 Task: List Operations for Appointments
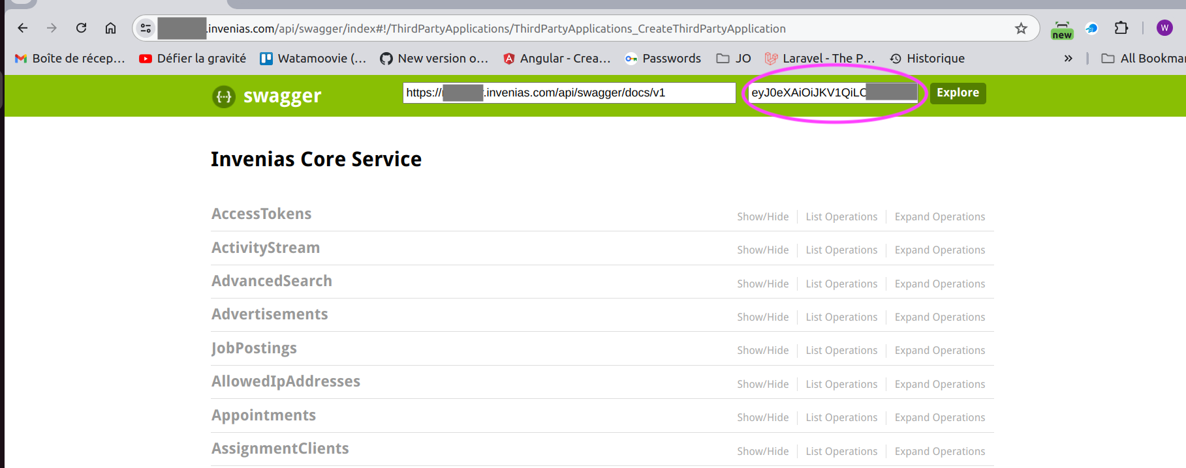[841, 417]
